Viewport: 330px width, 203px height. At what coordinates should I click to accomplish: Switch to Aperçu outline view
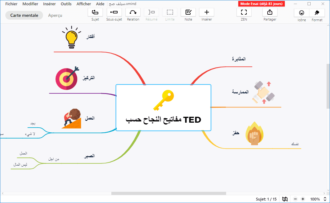point(55,15)
